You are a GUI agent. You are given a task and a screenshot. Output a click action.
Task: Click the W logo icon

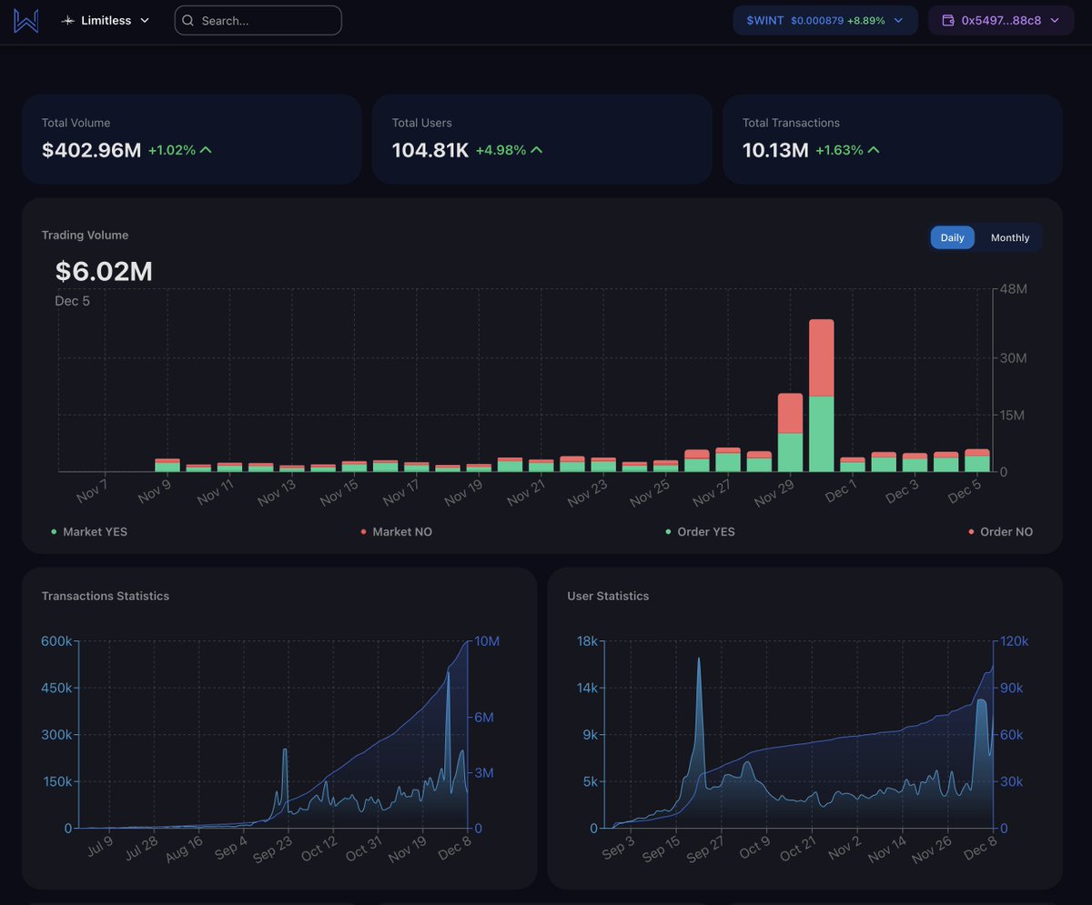pyautogui.click(x=26, y=20)
